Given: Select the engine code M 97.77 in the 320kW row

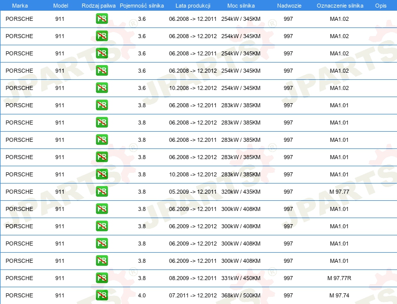Looking at the screenshot, I should coord(339,192).
